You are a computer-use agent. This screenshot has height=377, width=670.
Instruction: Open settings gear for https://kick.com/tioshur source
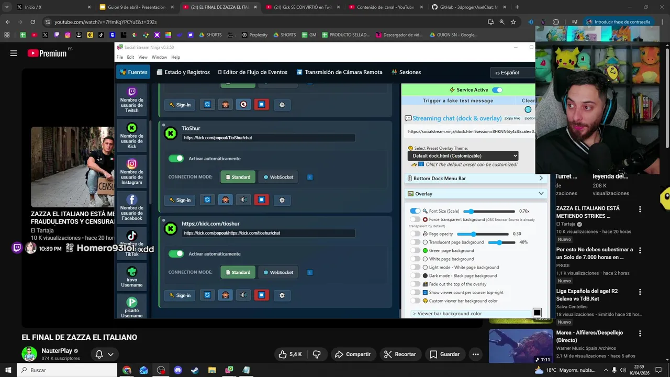point(282,295)
